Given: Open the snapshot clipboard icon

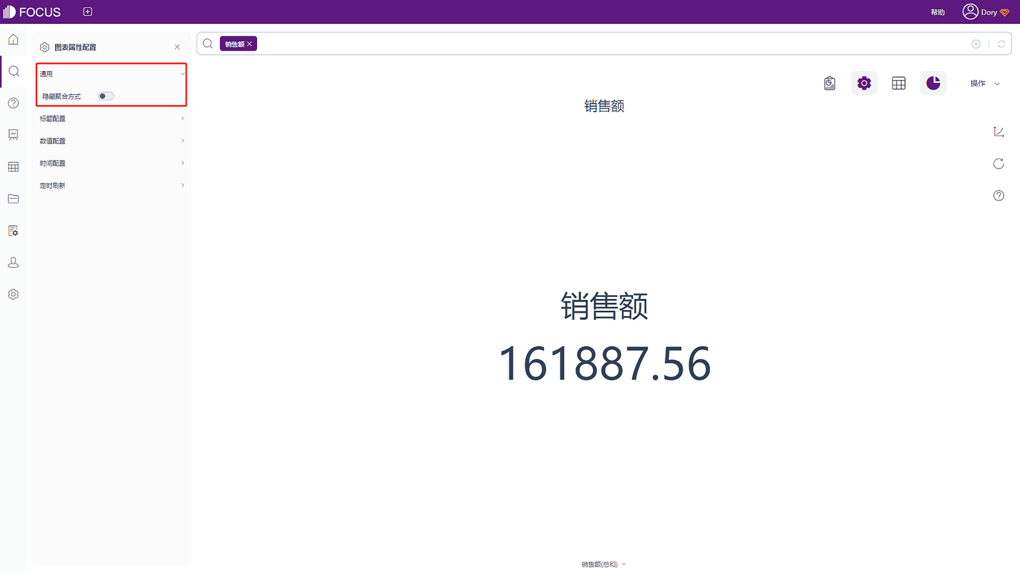Looking at the screenshot, I should coord(829,83).
